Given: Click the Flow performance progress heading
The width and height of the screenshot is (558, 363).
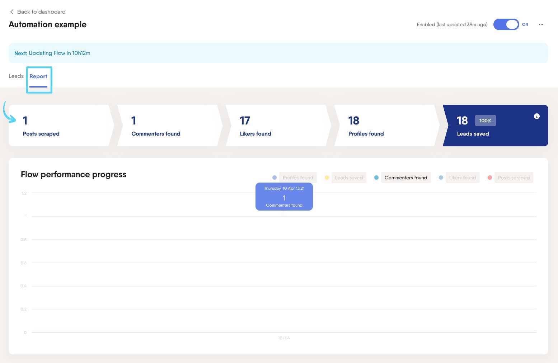Looking at the screenshot, I should (x=74, y=174).
